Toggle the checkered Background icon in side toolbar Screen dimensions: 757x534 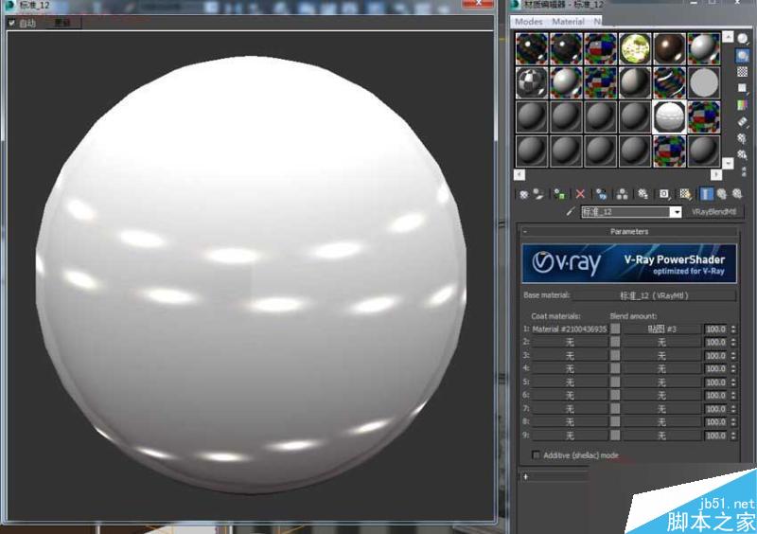[743, 71]
